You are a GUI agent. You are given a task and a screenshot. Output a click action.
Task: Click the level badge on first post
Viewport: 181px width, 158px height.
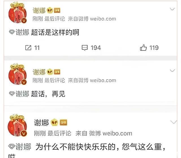(57, 10)
